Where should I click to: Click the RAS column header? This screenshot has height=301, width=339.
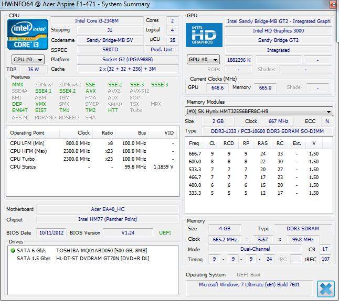[262, 143]
